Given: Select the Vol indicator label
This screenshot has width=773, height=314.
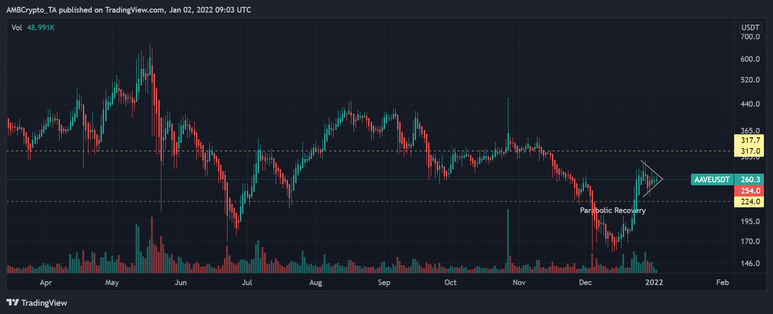Looking at the screenshot, I should pyautogui.click(x=17, y=28).
